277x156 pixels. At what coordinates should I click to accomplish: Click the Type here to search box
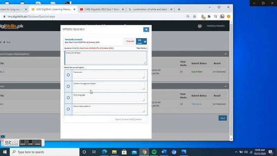(45, 152)
